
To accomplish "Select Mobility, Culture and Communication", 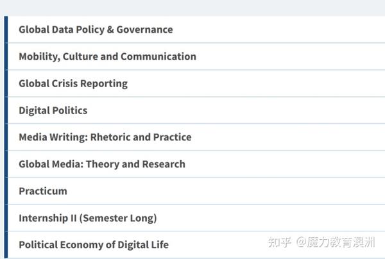I will tap(108, 56).
